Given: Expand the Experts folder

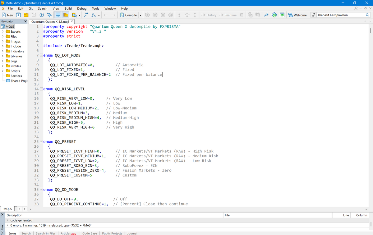Looking at the screenshot, I should point(3,31).
